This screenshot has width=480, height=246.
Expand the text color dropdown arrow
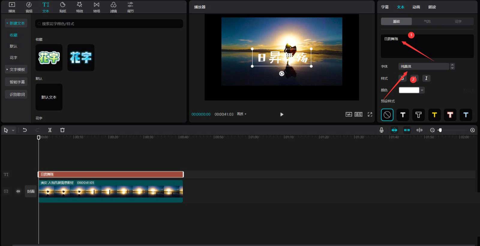422,90
